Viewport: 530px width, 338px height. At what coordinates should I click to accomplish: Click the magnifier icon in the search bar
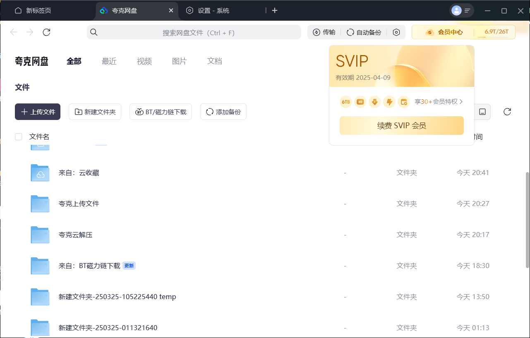pos(94,32)
